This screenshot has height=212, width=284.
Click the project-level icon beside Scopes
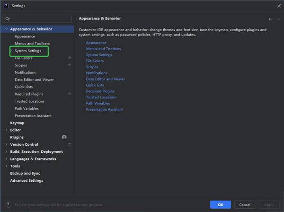(70, 65)
